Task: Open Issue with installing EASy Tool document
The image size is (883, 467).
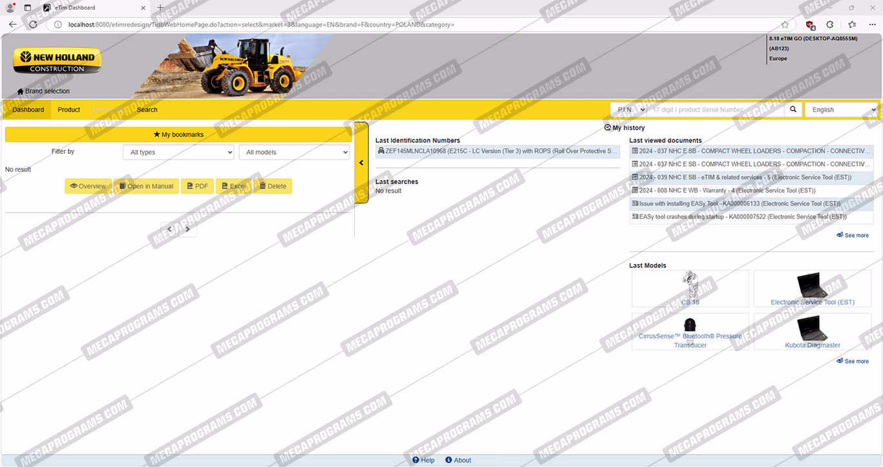Action: coord(751,203)
